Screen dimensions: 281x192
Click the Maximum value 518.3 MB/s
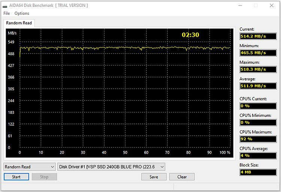pos(258,70)
